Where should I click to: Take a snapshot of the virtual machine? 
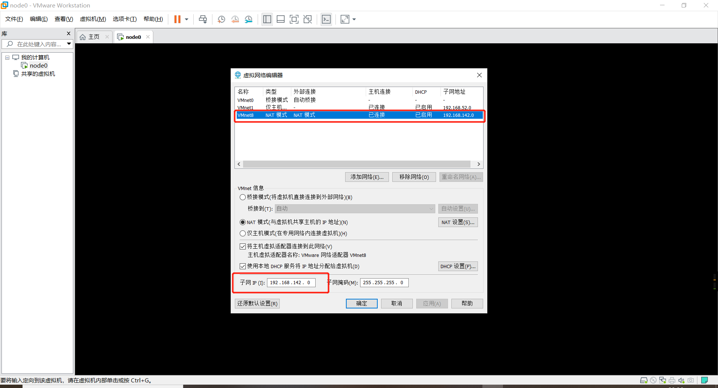click(221, 19)
